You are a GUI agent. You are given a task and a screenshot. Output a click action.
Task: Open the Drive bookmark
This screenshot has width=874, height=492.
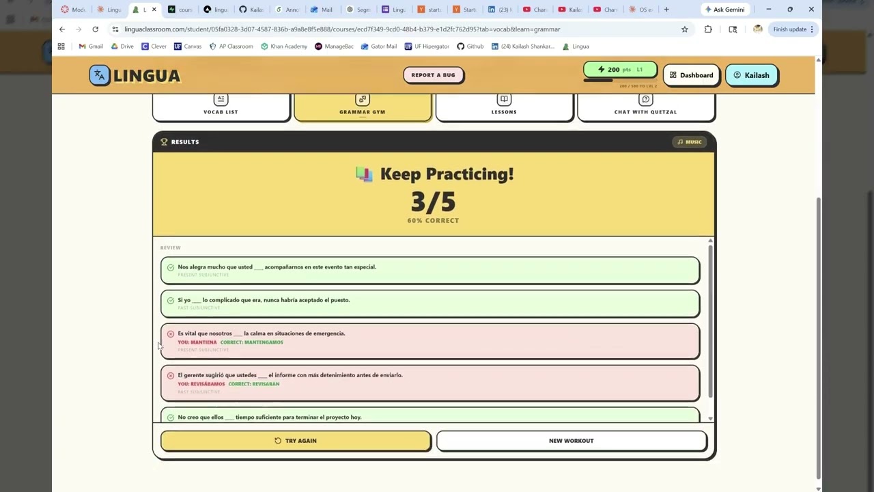click(122, 46)
